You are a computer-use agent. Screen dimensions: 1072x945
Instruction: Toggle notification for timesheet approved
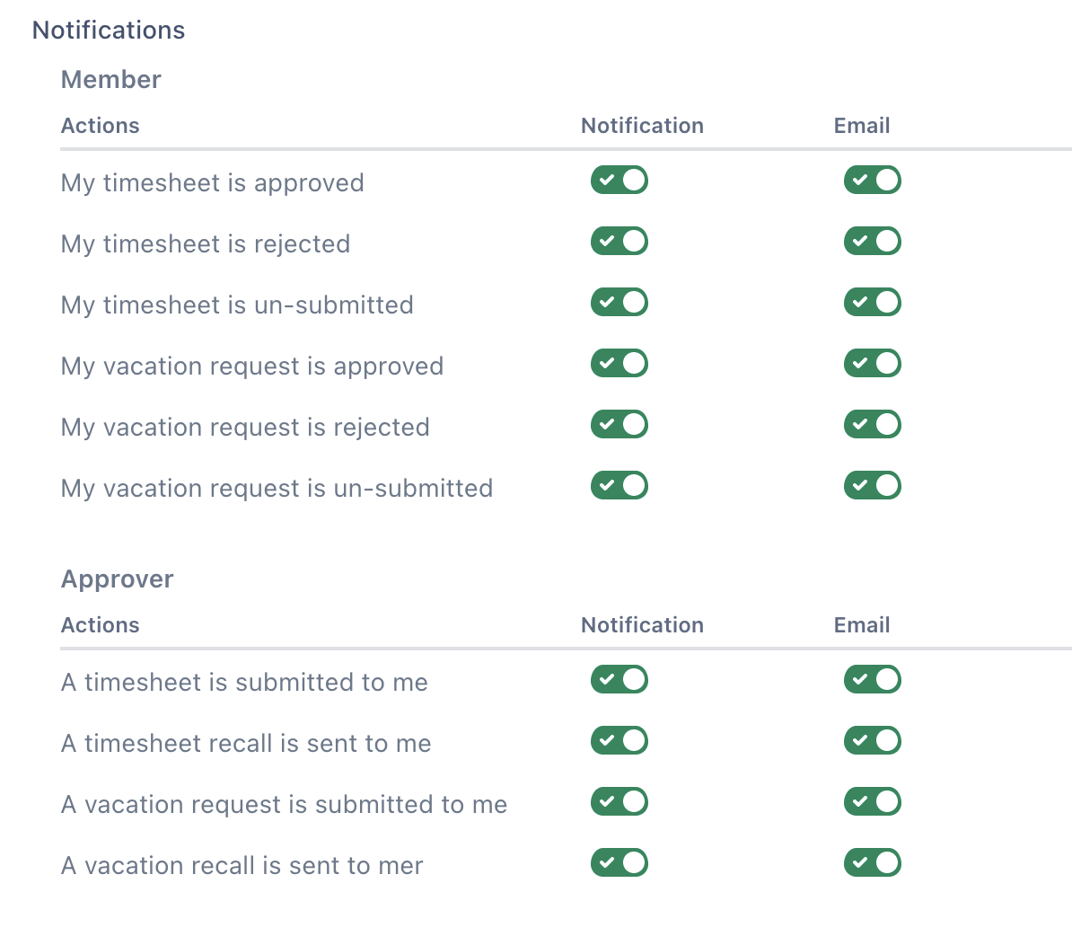(619, 181)
